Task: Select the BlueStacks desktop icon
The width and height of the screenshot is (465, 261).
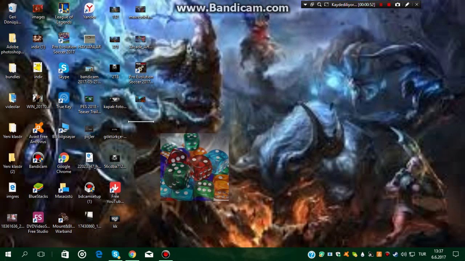Action: [x=38, y=190]
